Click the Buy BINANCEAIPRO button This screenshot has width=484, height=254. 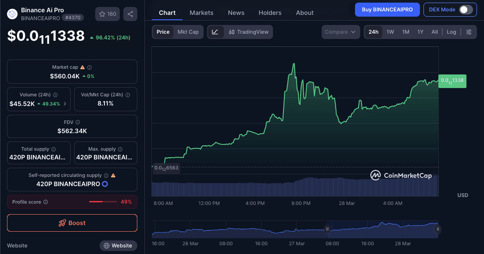click(387, 9)
